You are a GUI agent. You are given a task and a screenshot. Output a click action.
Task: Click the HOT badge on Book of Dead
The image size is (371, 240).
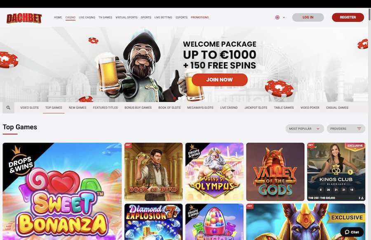click(128, 145)
